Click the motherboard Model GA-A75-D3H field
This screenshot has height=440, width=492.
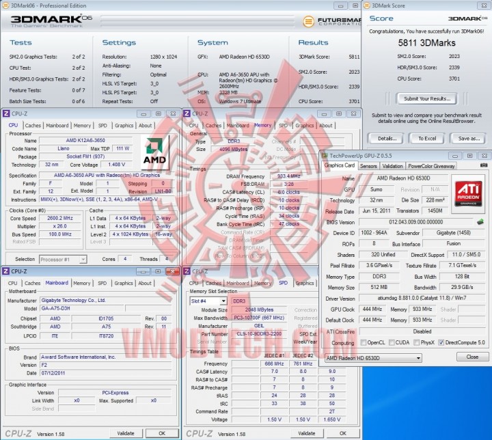(x=82, y=309)
